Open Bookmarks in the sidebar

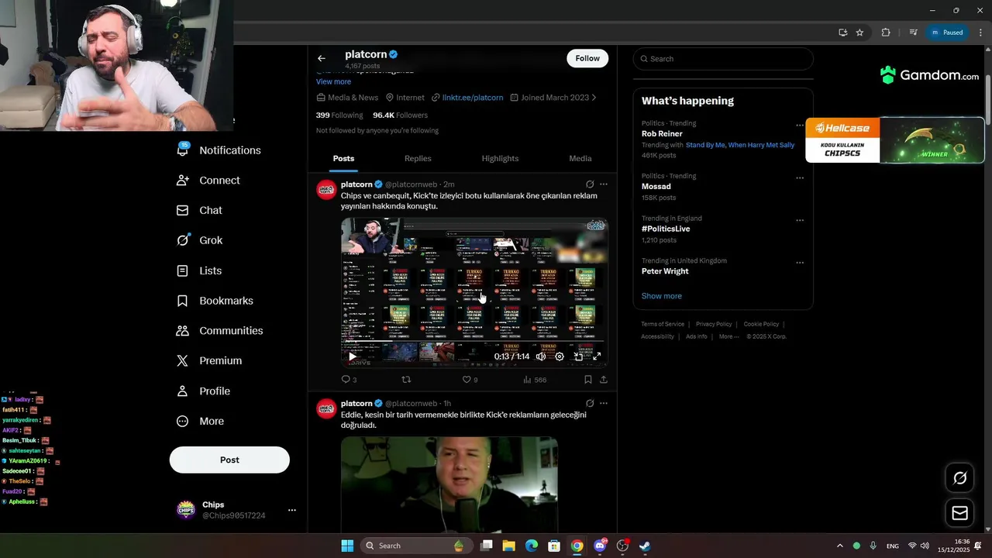[215, 301]
